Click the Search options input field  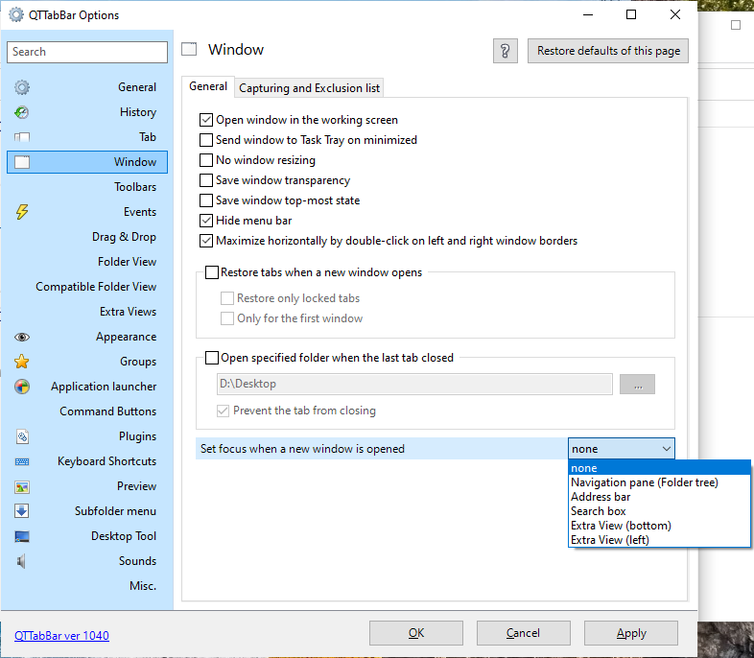(87, 52)
